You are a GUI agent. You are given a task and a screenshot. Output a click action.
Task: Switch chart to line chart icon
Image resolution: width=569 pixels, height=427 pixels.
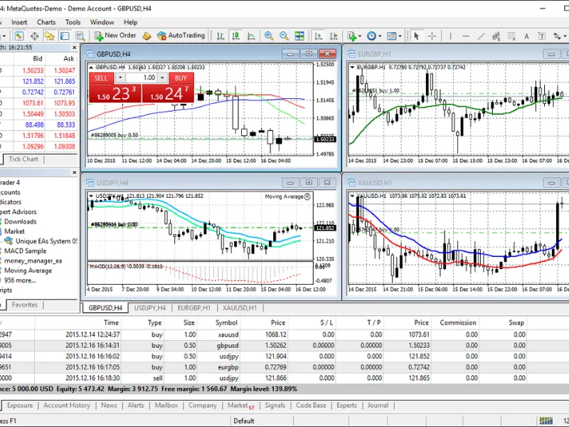coord(251,36)
